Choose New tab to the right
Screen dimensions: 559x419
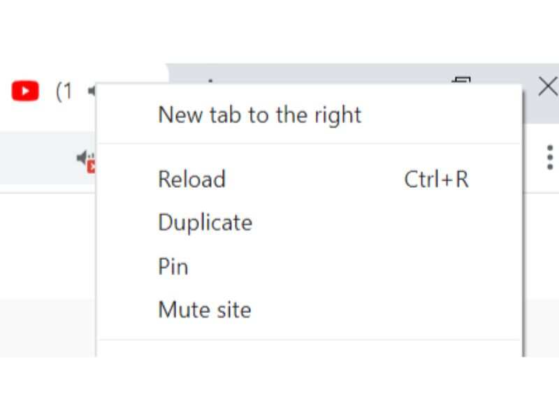pyautogui.click(x=260, y=115)
